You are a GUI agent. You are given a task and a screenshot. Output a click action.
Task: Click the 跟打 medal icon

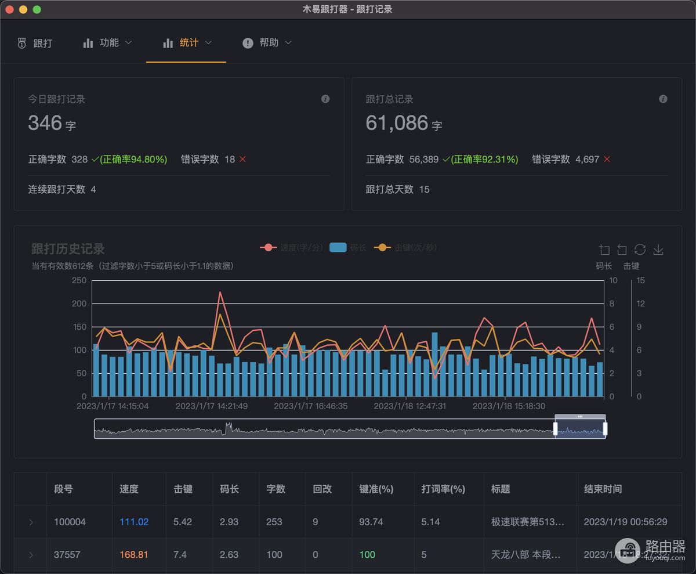tap(22, 44)
